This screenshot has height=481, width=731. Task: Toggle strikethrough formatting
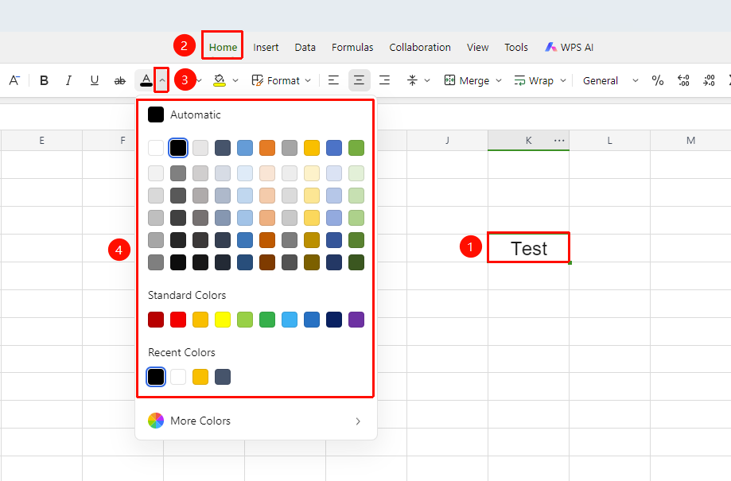(120, 80)
